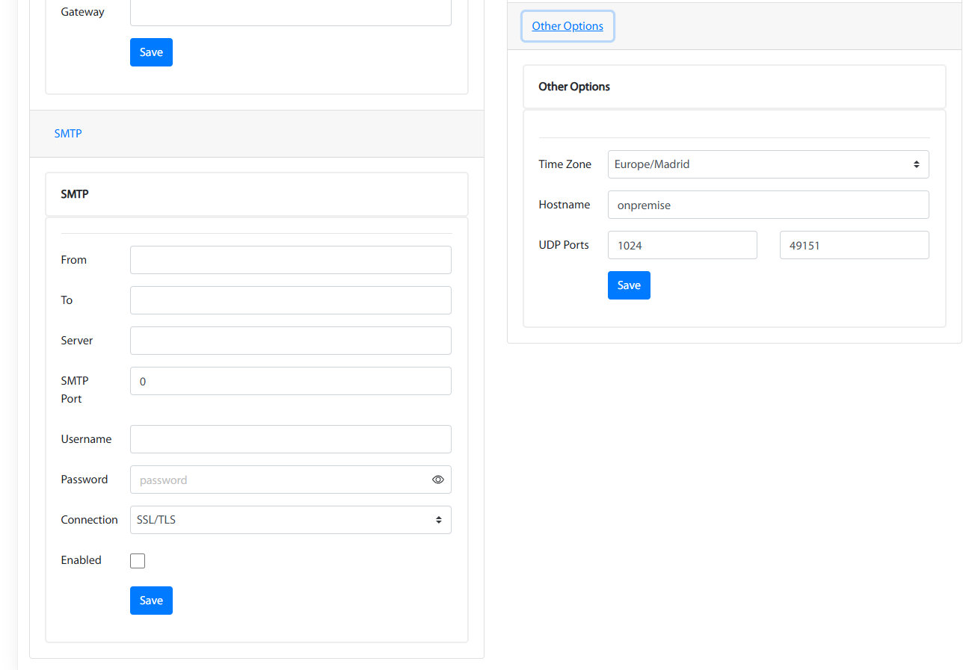Click the UDP Ports field showing 49151
Viewport: 972px width, 670px height.
pyautogui.click(x=854, y=245)
